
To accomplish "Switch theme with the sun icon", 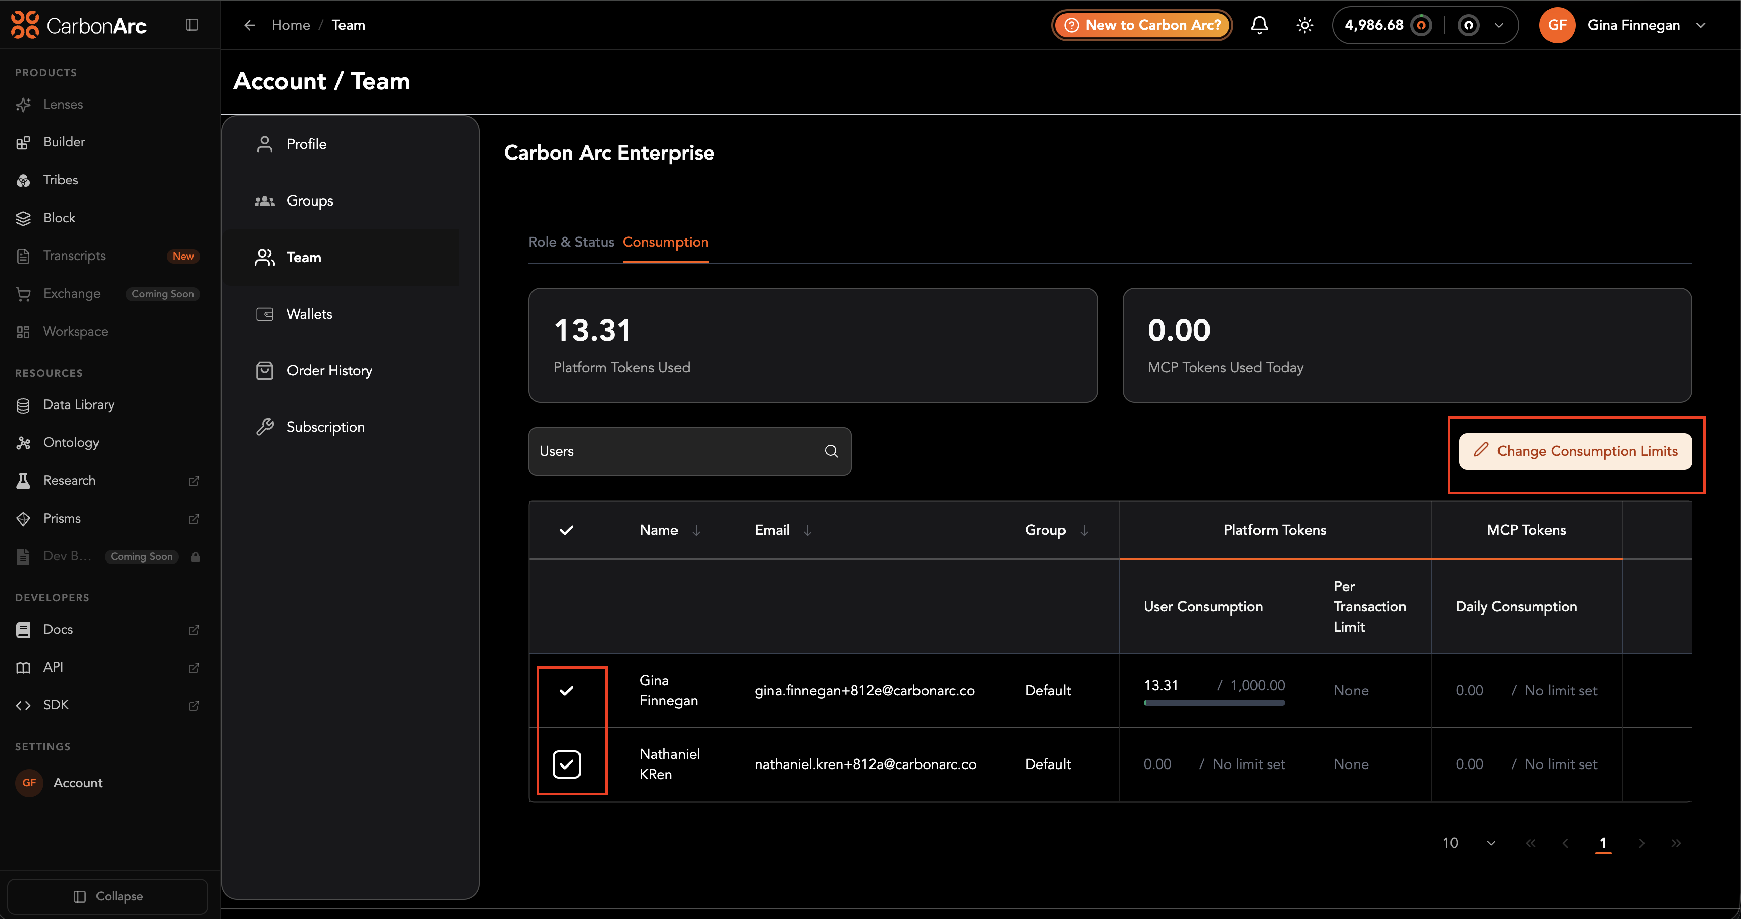I will pyautogui.click(x=1304, y=25).
